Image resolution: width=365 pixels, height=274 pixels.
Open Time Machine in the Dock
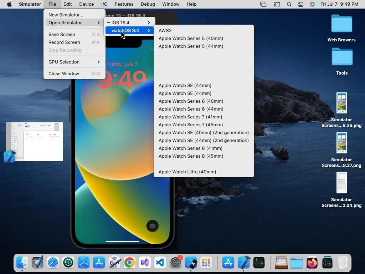click(68, 263)
